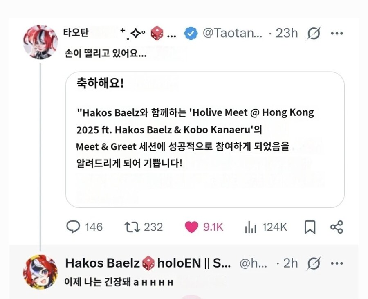Open Taotan's profile picture
Image resolution: width=368 pixels, height=299 pixels.
40,41
